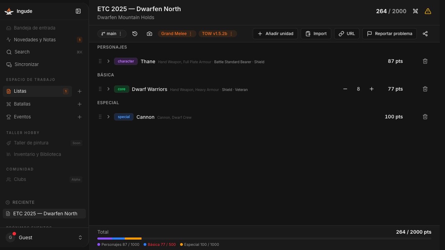Click the camera snapshot icon
The image size is (445, 250).
[149, 34]
